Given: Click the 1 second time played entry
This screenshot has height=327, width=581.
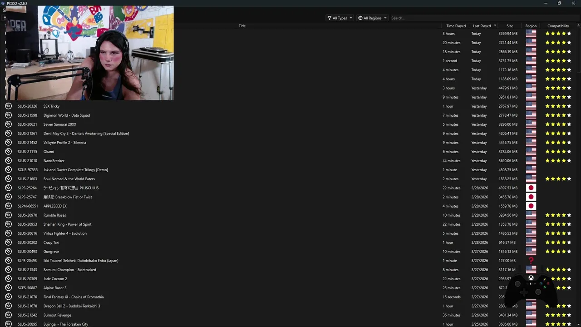Looking at the screenshot, I should coord(450,61).
